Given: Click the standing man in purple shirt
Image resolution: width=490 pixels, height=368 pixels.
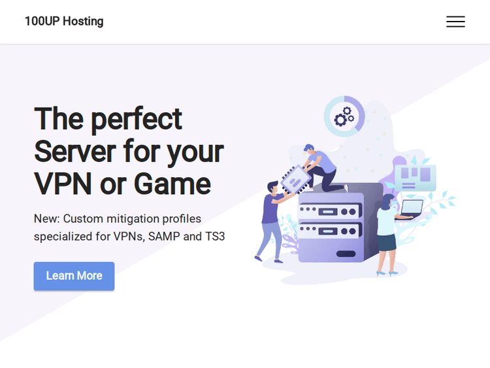Looking at the screenshot, I should click(270, 222).
